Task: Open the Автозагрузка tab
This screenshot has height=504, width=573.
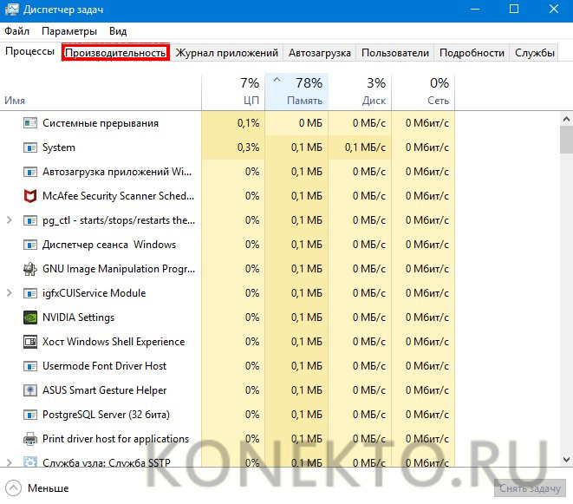Action: point(319,53)
